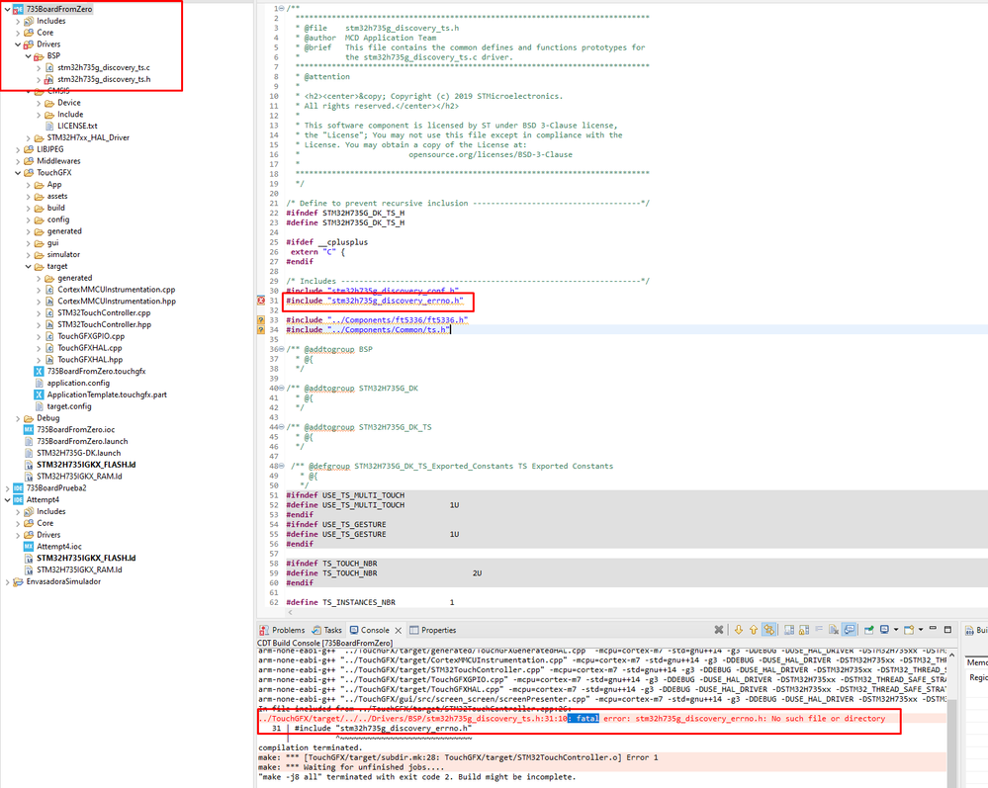Jump to next message with down-arrow console icon
Image resolution: width=988 pixels, height=788 pixels.
(x=739, y=630)
